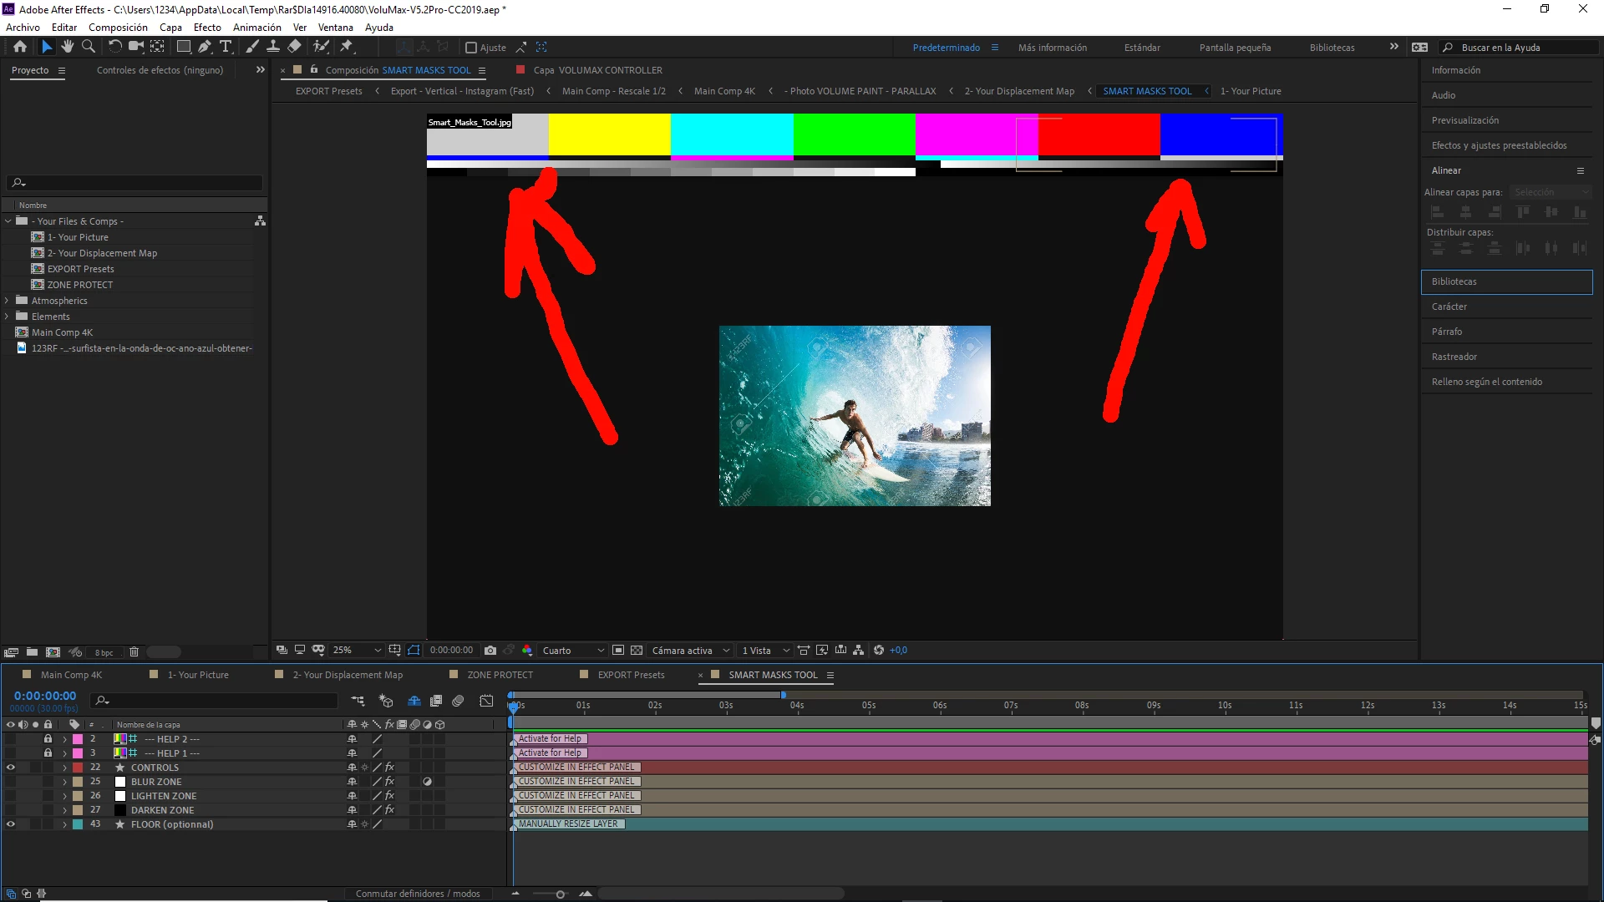
Task: Open the Estándar workspace
Action: [1142, 48]
